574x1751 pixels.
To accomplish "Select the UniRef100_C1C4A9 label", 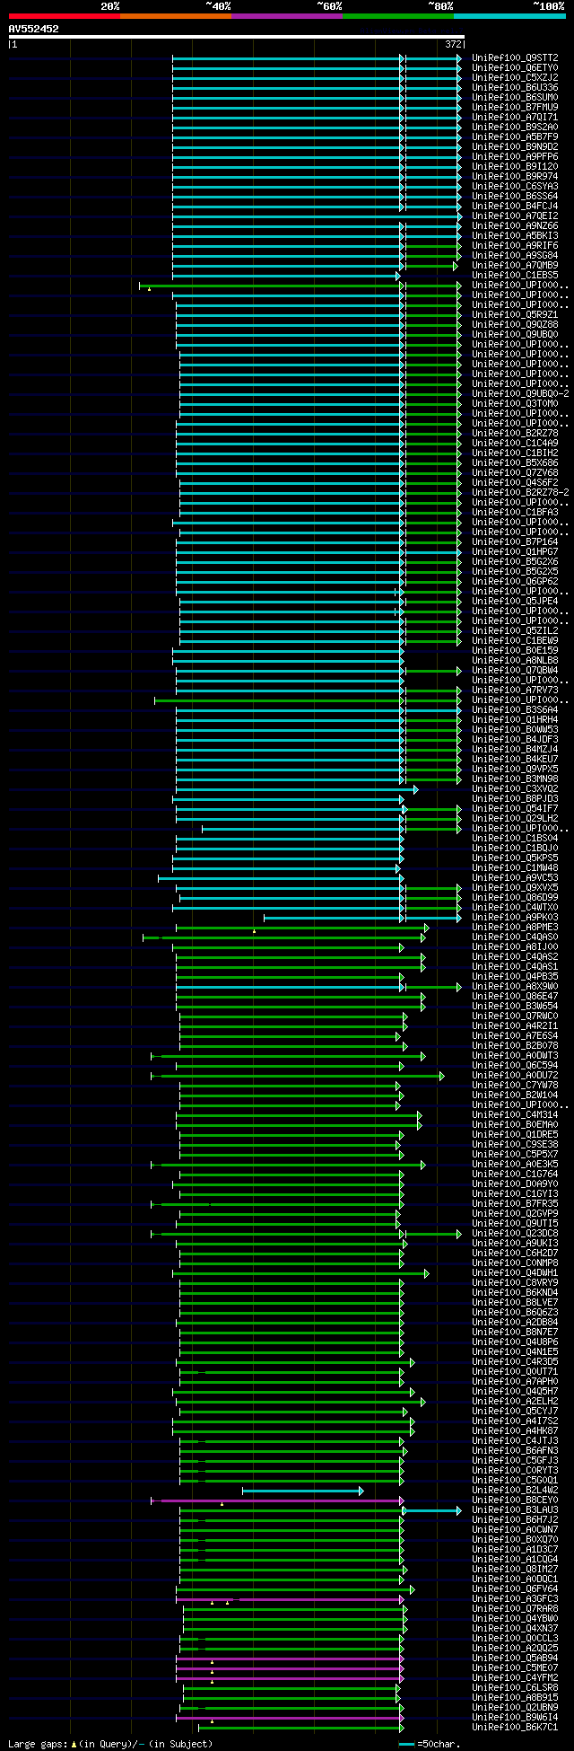I will pyautogui.click(x=515, y=443).
